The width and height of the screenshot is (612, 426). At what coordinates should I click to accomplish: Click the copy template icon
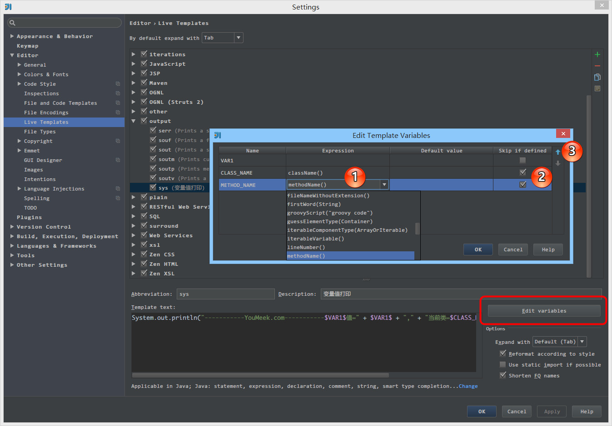pos(597,77)
